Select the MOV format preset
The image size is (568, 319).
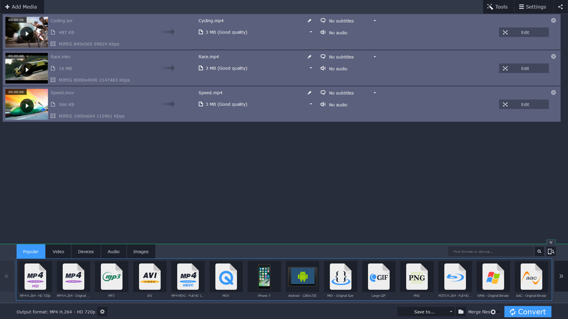point(226,278)
